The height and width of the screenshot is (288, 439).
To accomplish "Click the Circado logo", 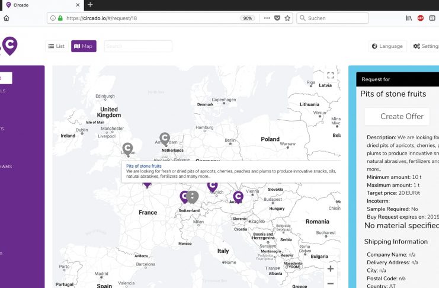I will point(8,46).
